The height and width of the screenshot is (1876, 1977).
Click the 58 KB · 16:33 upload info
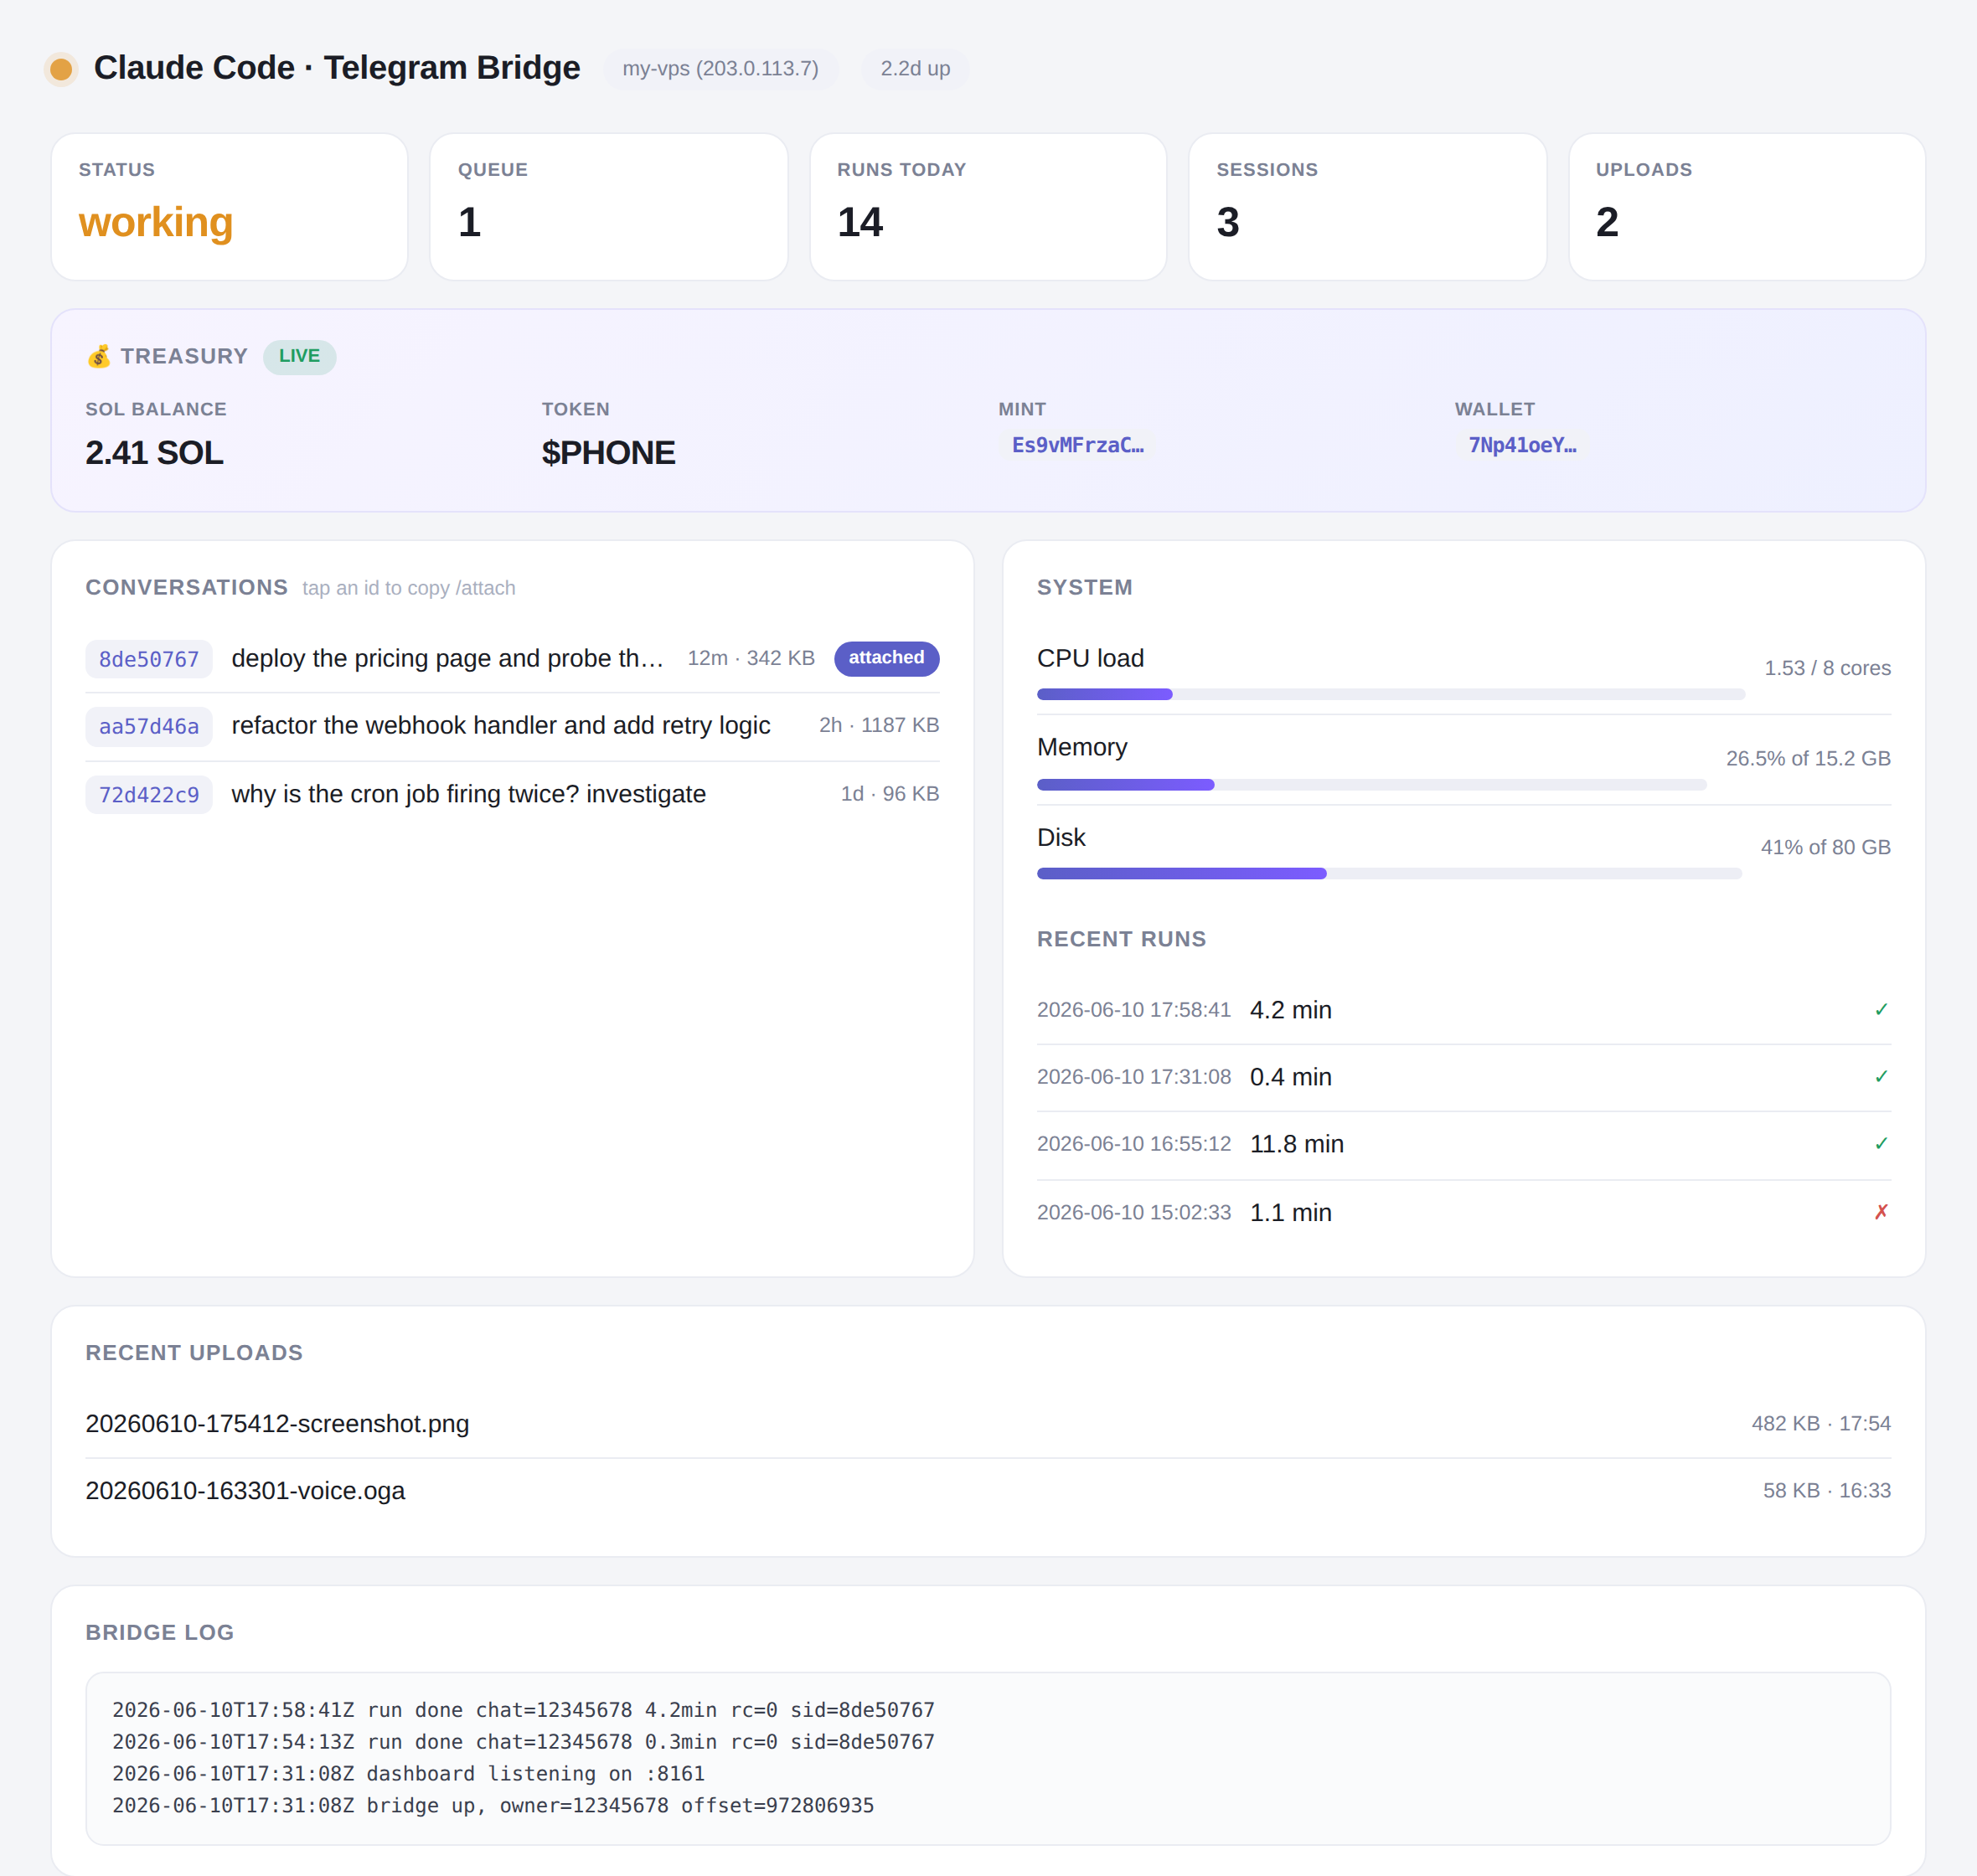[1826, 1490]
